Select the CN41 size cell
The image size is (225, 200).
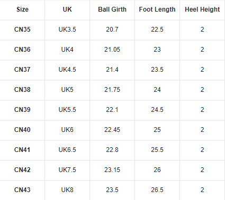[22, 150]
